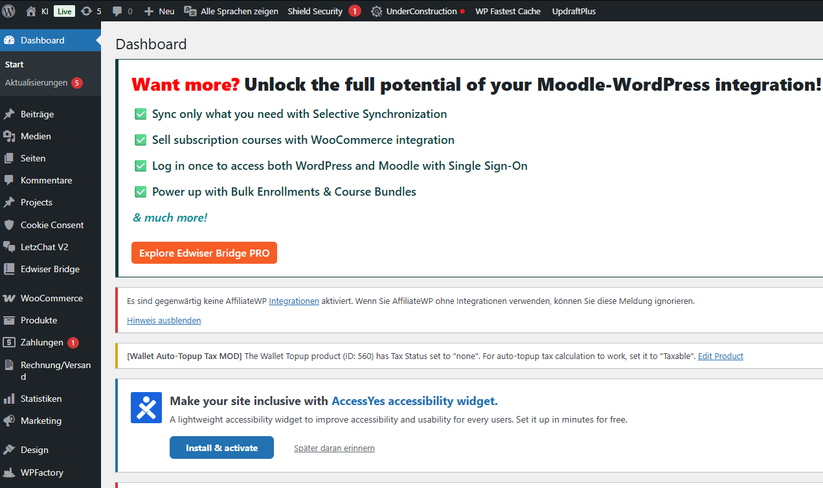823x488 pixels.
Task: Click the Kommentare speech bubble icon
Action: point(9,180)
